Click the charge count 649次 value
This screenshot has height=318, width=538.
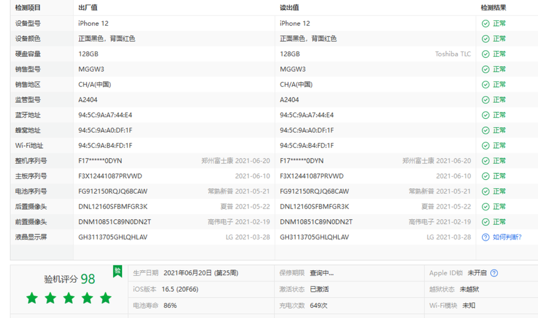coord(319,305)
